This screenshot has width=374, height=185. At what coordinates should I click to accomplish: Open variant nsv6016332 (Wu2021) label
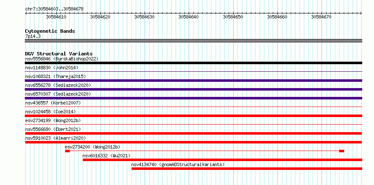click(x=107, y=156)
